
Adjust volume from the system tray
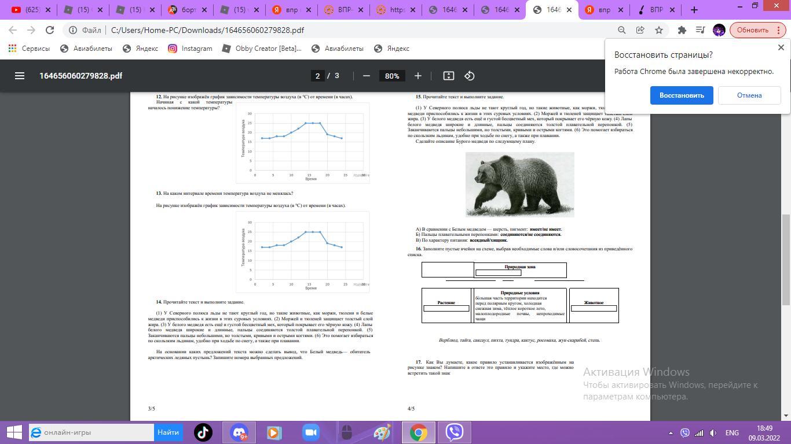click(x=713, y=432)
